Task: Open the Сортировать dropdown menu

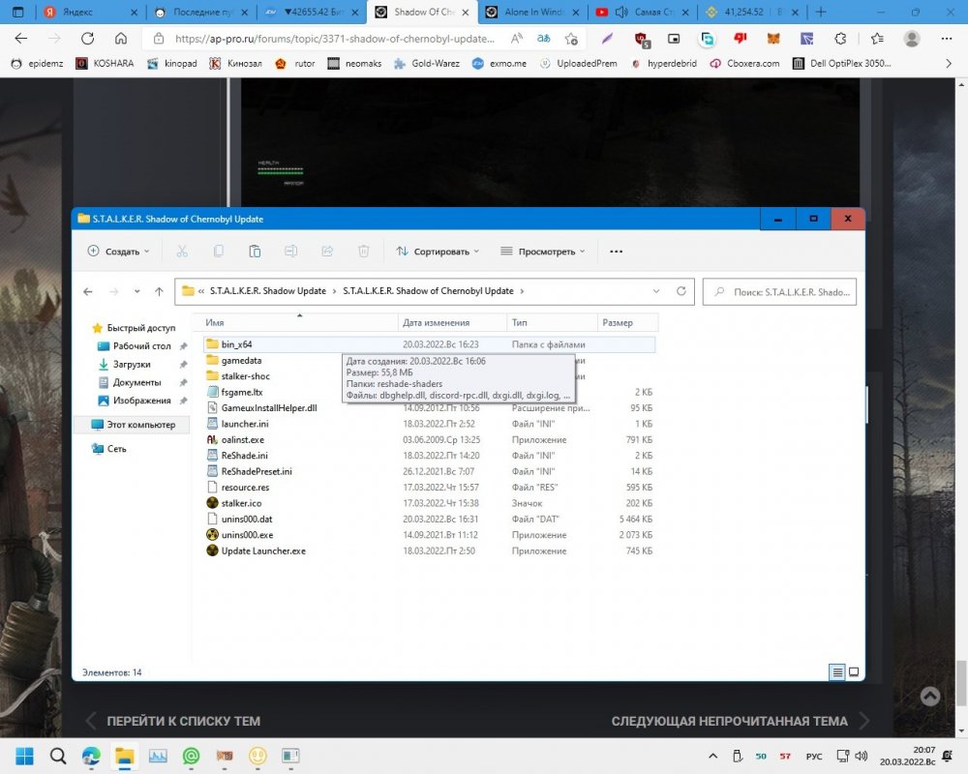Action: tap(438, 252)
